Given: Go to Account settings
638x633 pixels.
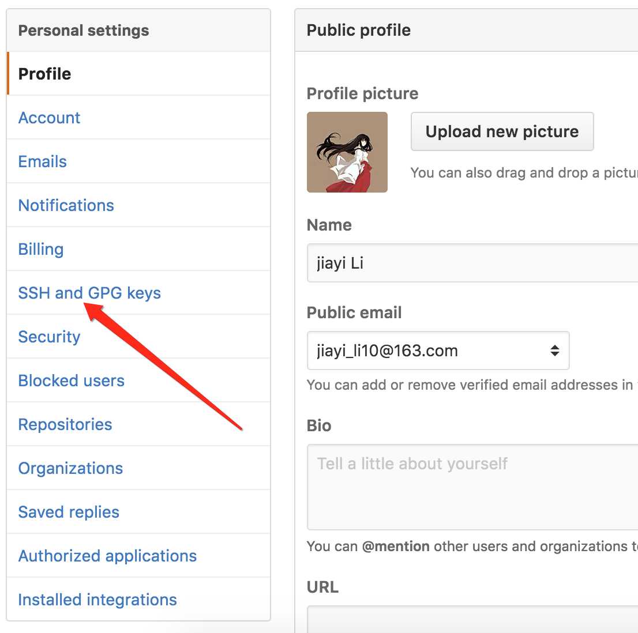Looking at the screenshot, I should click(138, 118).
